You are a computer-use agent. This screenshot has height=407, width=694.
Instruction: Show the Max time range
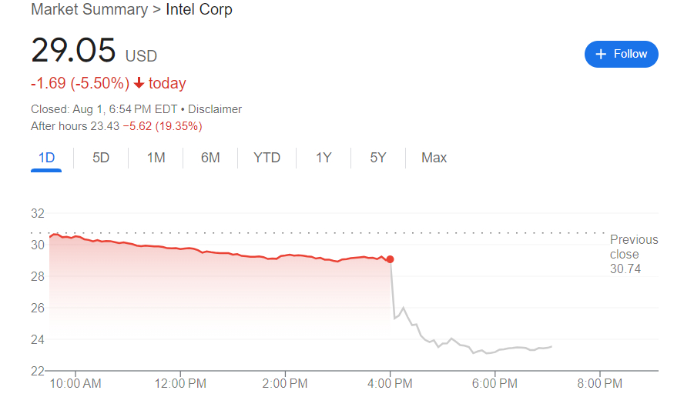tap(434, 158)
